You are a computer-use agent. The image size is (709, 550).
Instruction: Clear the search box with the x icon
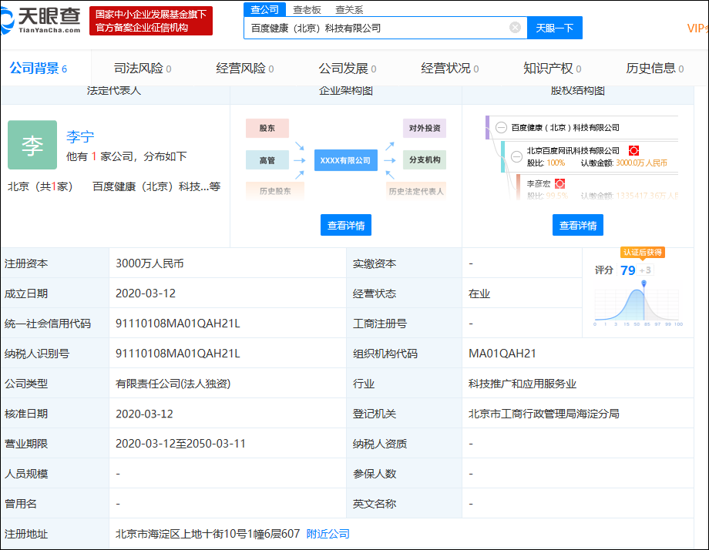click(514, 27)
